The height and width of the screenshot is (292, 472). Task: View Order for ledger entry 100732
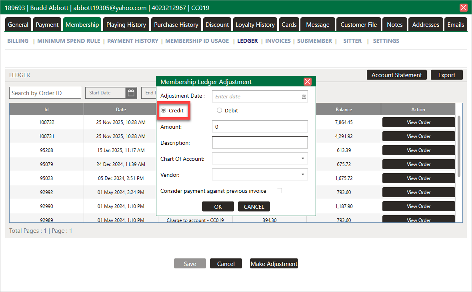pyautogui.click(x=418, y=122)
